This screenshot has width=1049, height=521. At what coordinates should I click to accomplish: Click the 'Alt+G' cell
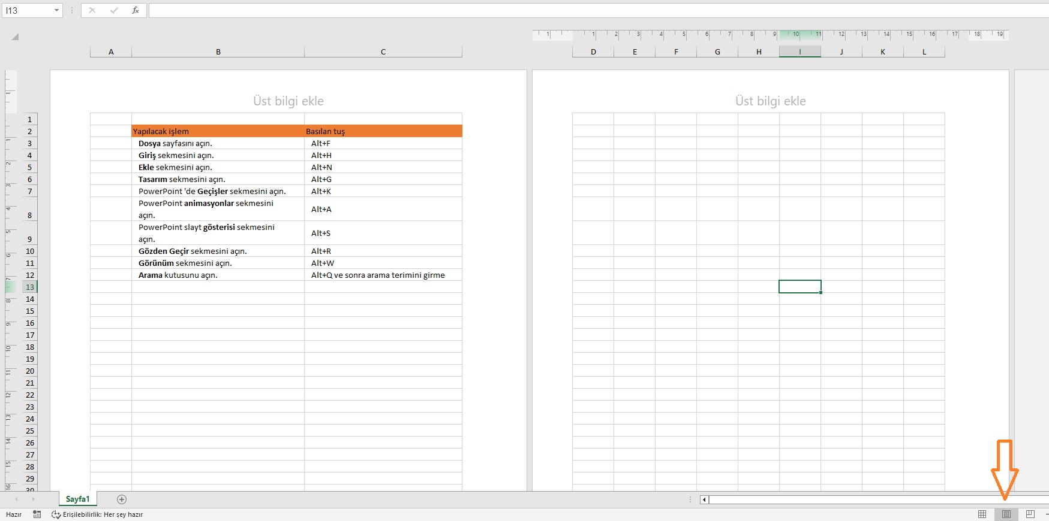point(383,179)
